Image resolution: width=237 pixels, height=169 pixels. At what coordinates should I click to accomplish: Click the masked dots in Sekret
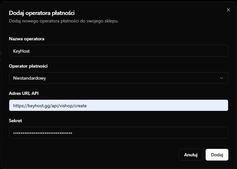point(42,133)
